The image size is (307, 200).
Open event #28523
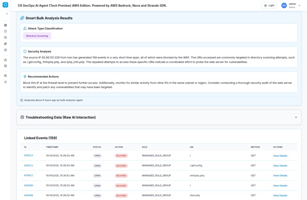pos(29,155)
